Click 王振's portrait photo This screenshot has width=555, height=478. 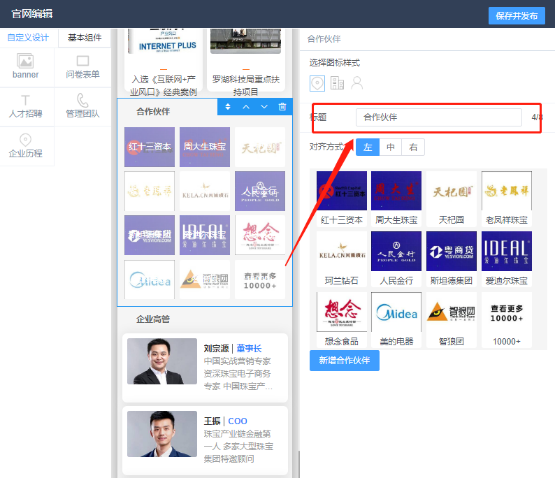162,434
